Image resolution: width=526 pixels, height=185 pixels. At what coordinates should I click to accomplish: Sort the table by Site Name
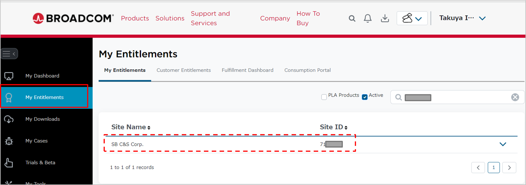pos(131,127)
